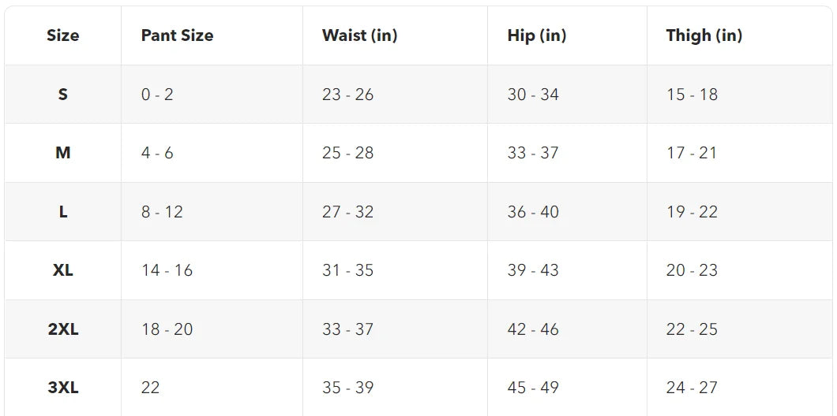Click the thigh value 17 - 21
The width and height of the screenshot is (837, 416).
click(x=692, y=153)
